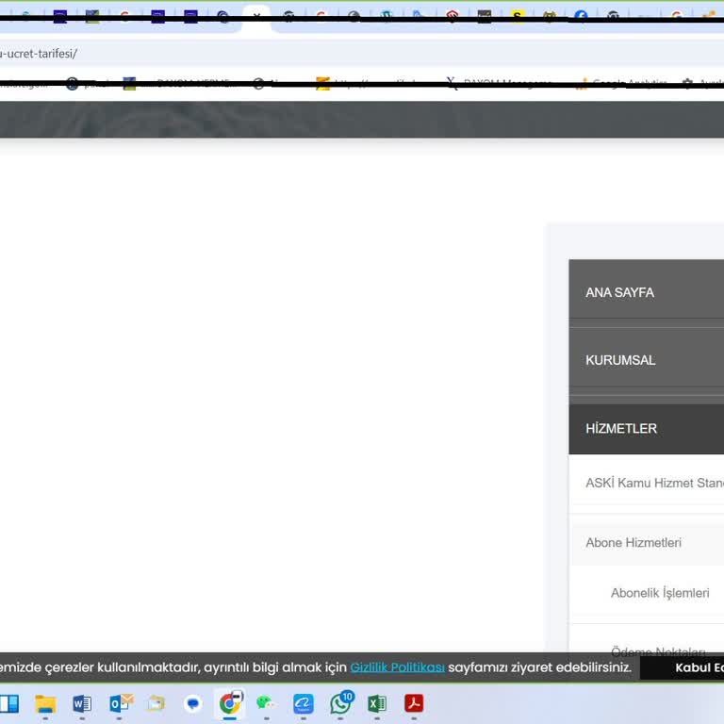Go to ANA SAYFA in the sidebar menu
Image resolution: width=724 pixels, height=724 pixels.
pos(620,292)
